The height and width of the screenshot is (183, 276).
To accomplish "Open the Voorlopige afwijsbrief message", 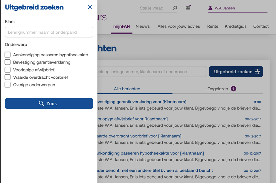I will [132, 119].
